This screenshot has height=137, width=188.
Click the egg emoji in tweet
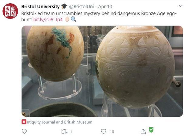[67, 19]
